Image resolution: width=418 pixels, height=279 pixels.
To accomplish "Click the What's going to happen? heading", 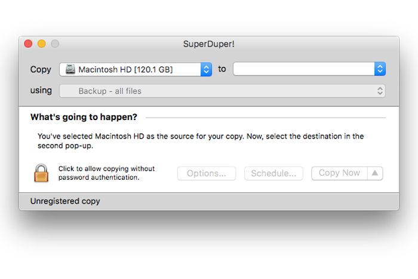I will click(x=84, y=117).
